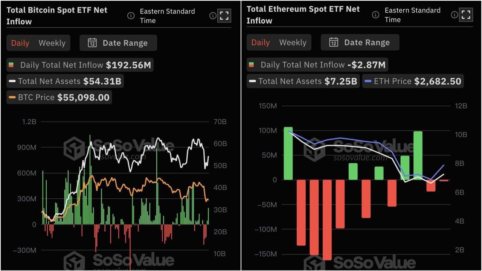482x271 pixels.
Task: Open Bitcoin chart Date Range picker
Action: coord(118,43)
